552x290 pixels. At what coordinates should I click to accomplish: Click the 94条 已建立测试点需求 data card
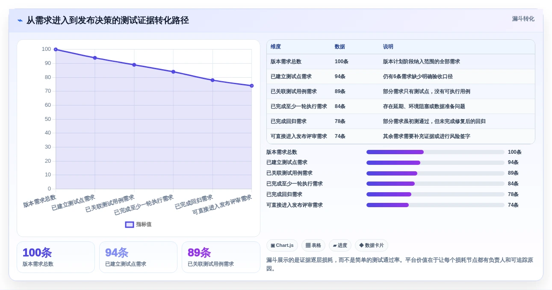pos(138,257)
